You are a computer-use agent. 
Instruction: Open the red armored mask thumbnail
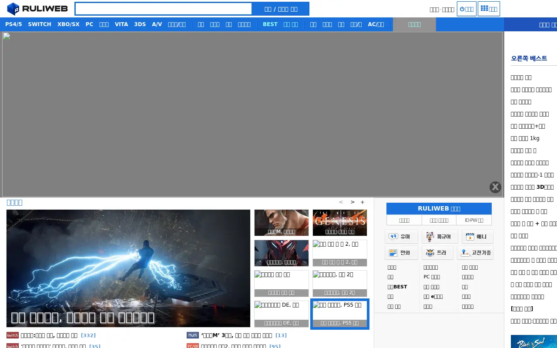coord(282,253)
